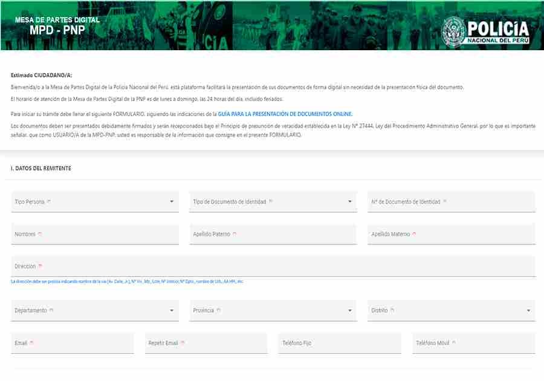This screenshot has height=381, width=544.
Task: Select the Repetir Email field
Action: 206,343
